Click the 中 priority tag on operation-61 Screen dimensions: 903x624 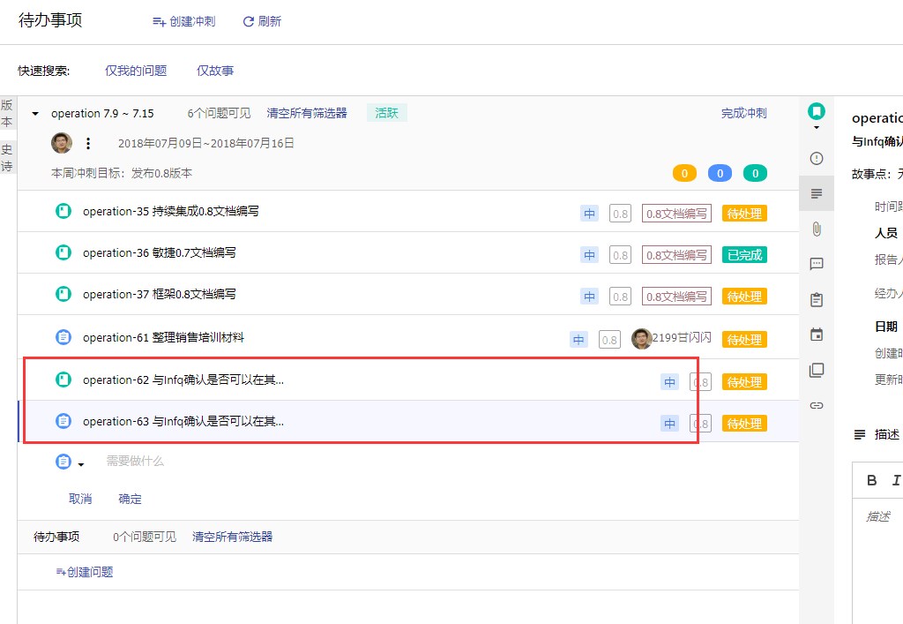click(x=578, y=340)
